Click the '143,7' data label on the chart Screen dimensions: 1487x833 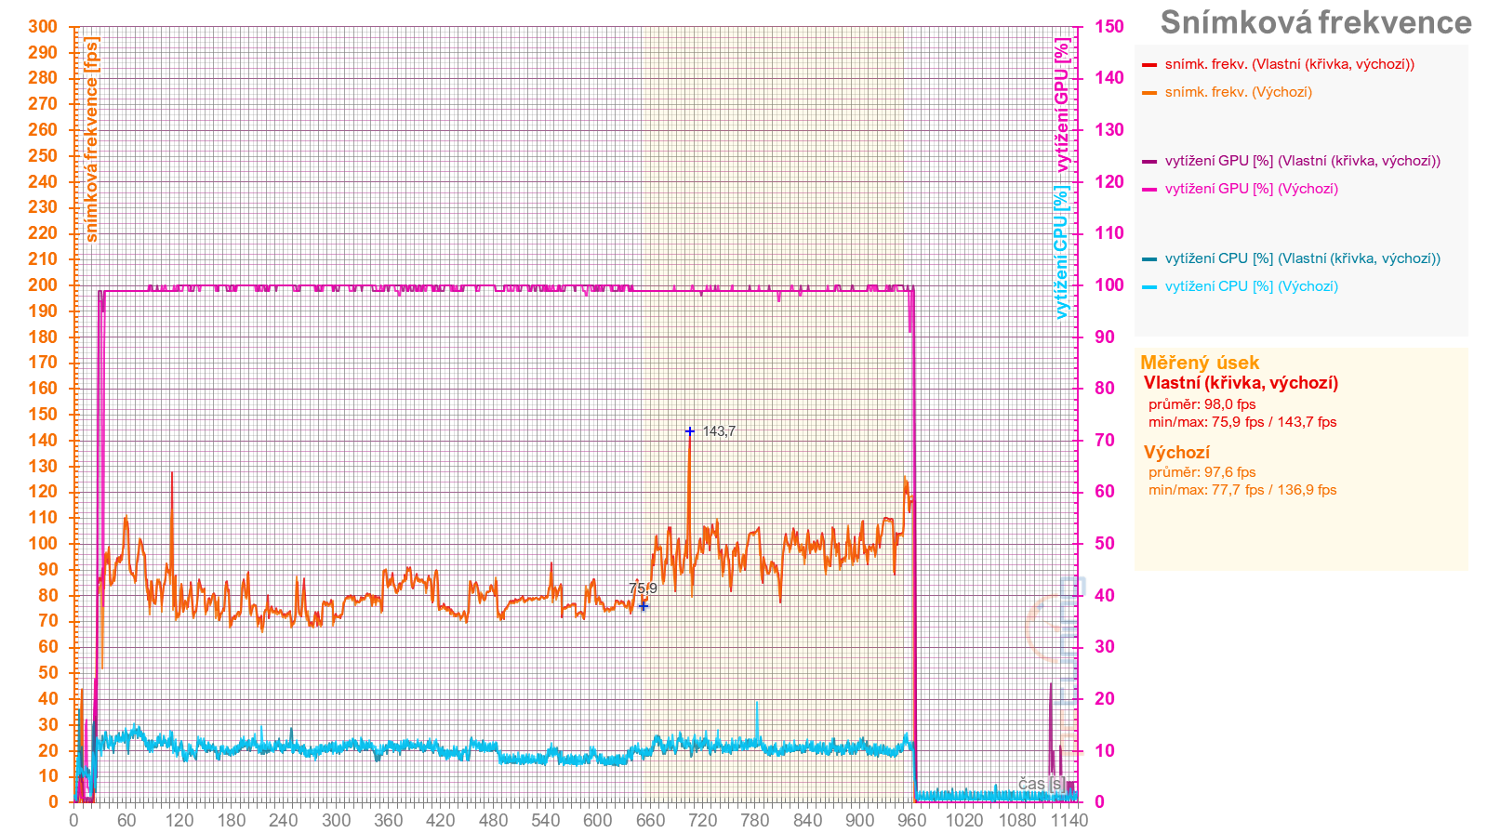(x=719, y=431)
